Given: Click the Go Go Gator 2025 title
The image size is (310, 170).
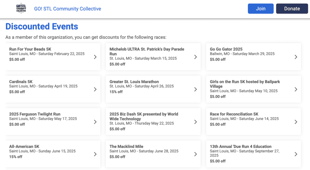Looking at the screenshot, I should [226, 49].
